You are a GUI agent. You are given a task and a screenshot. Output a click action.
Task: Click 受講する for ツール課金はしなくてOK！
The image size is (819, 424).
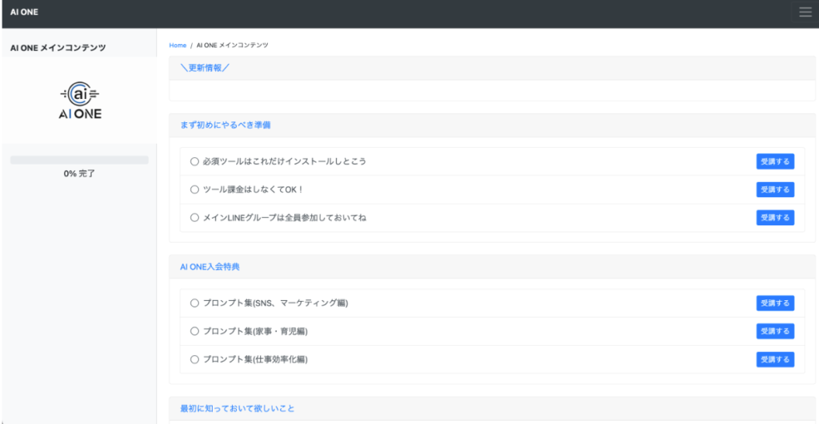point(775,190)
